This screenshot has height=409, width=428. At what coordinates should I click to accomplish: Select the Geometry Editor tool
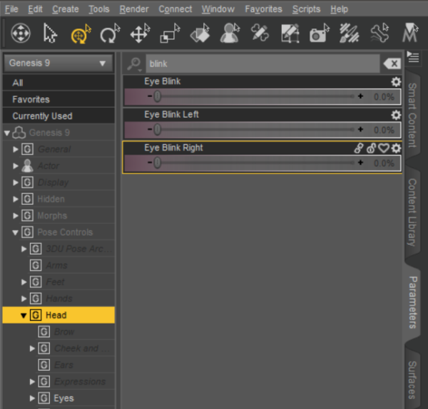[x=290, y=33]
